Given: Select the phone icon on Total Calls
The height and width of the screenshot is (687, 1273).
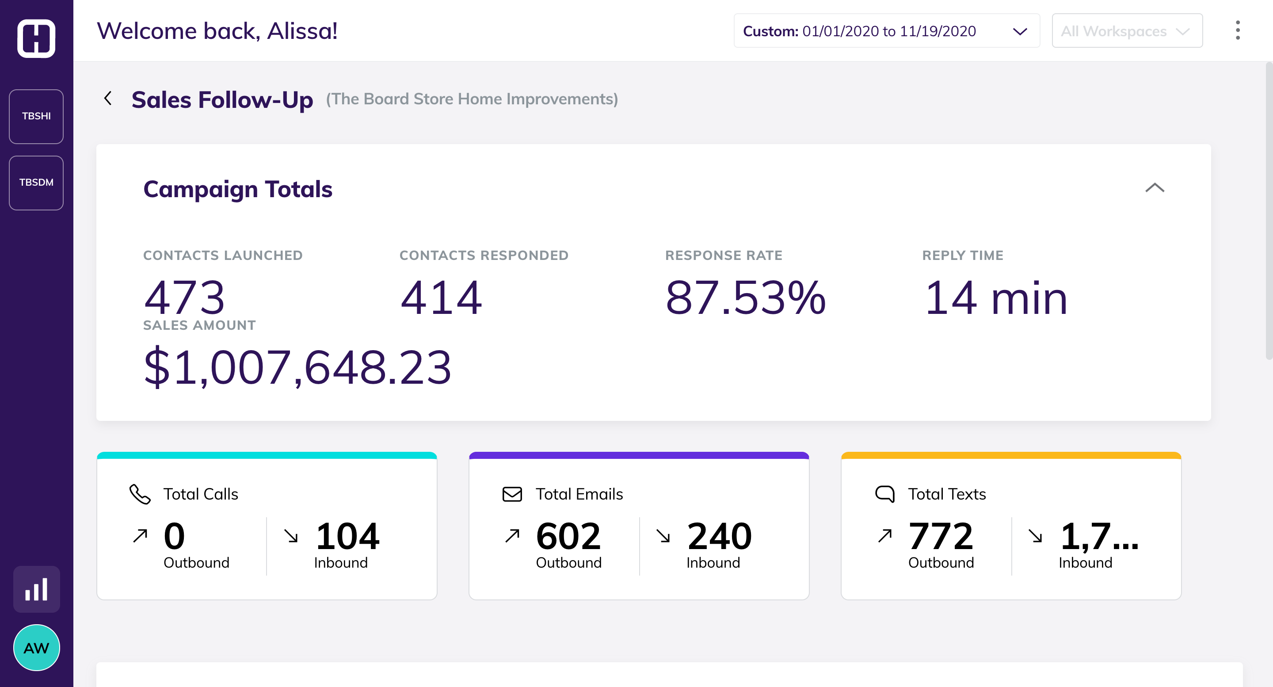Looking at the screenshot, I should click(140, 494).
